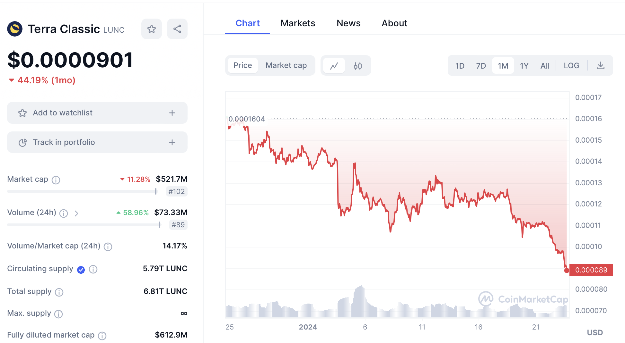Toggle the LOG scale option
Image resolution: width=625 pixels, height=343 pixels.
point(571,66)
